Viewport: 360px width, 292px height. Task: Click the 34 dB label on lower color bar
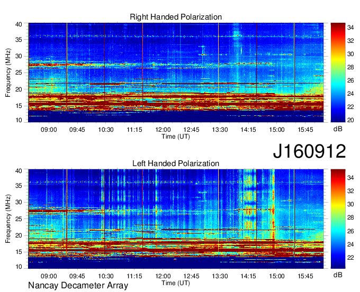coord(350,178)
